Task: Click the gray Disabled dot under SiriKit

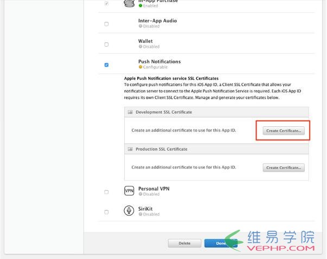Action: 140,214
